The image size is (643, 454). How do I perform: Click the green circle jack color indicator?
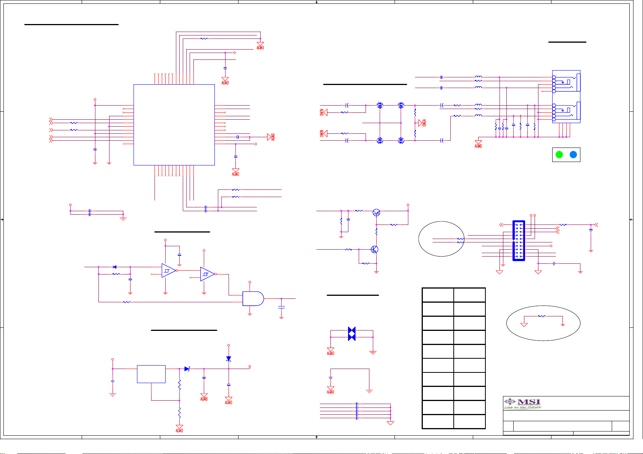(x=559, y=154)
